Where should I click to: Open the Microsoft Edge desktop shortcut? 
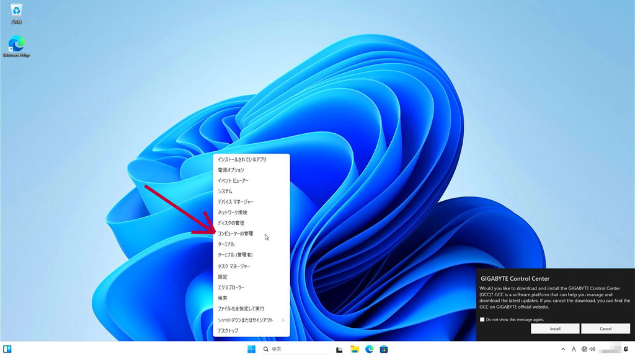tap(16, 44)
